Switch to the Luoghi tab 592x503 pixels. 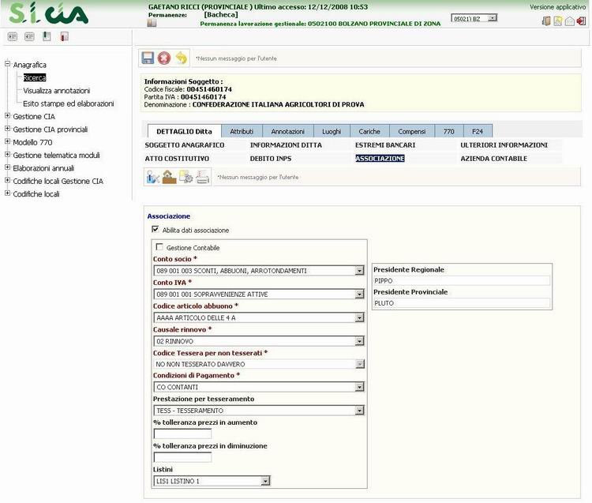pos(332,131)
